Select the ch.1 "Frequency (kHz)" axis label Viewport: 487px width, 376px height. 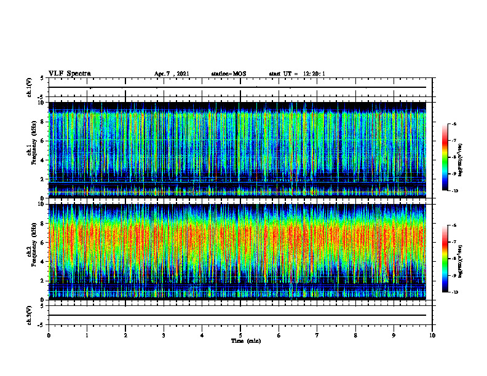point(34,143)
